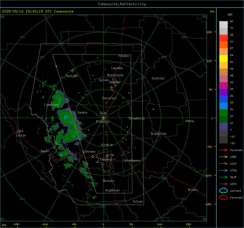
Task: Click the Lake Louise label
Action: click(21, 133)
